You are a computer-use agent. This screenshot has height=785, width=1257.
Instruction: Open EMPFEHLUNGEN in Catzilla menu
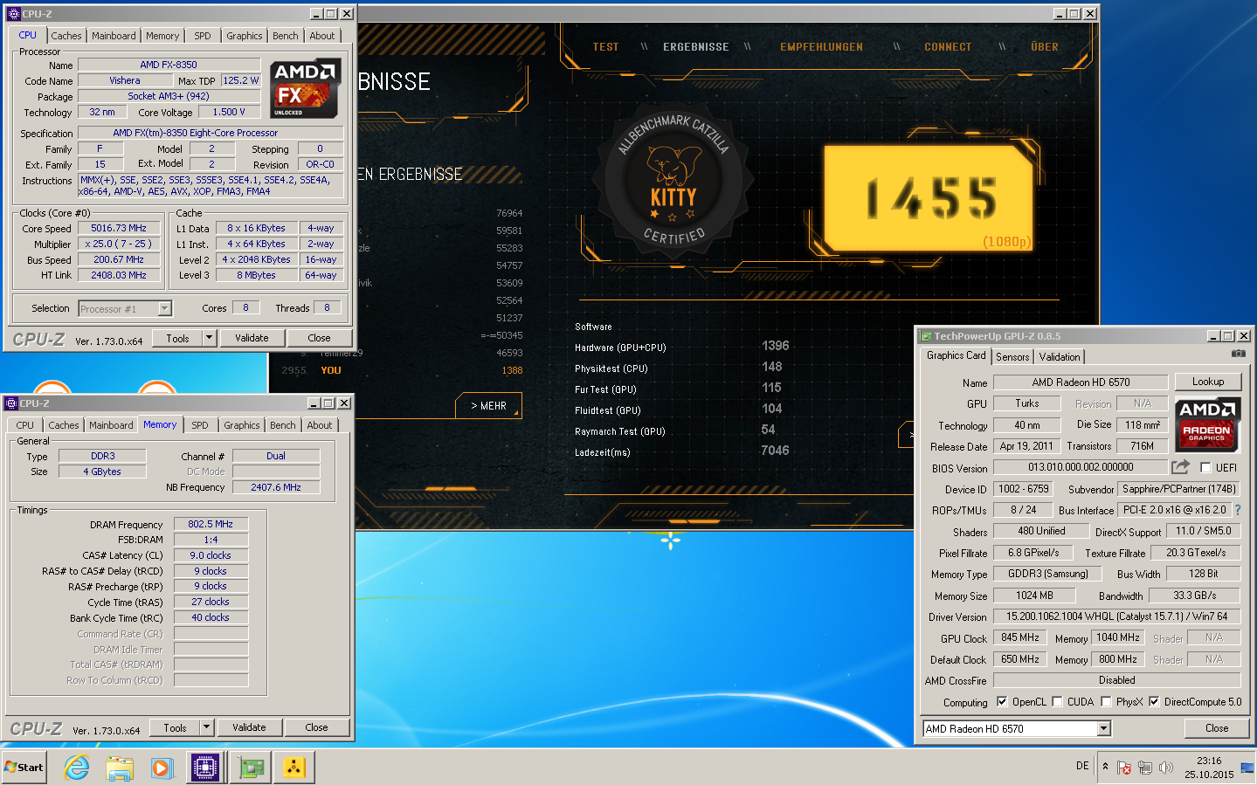click(821, 47)
